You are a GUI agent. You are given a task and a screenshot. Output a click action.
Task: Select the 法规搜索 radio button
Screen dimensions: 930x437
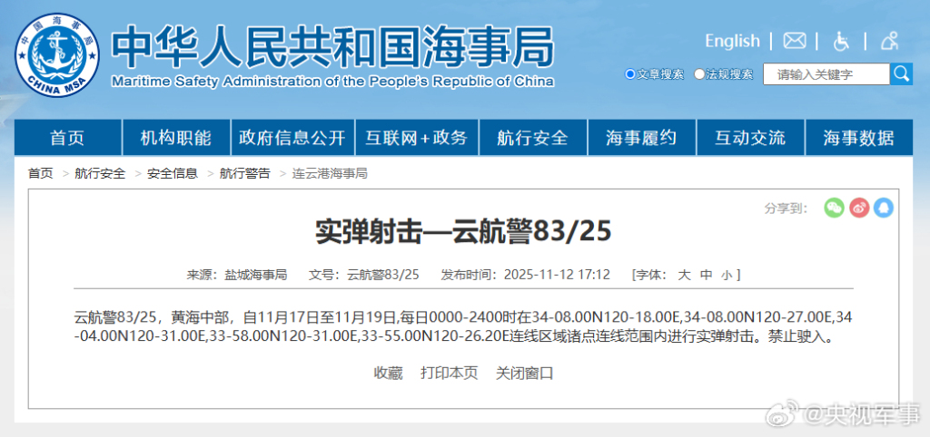click(x=699, y=74)
